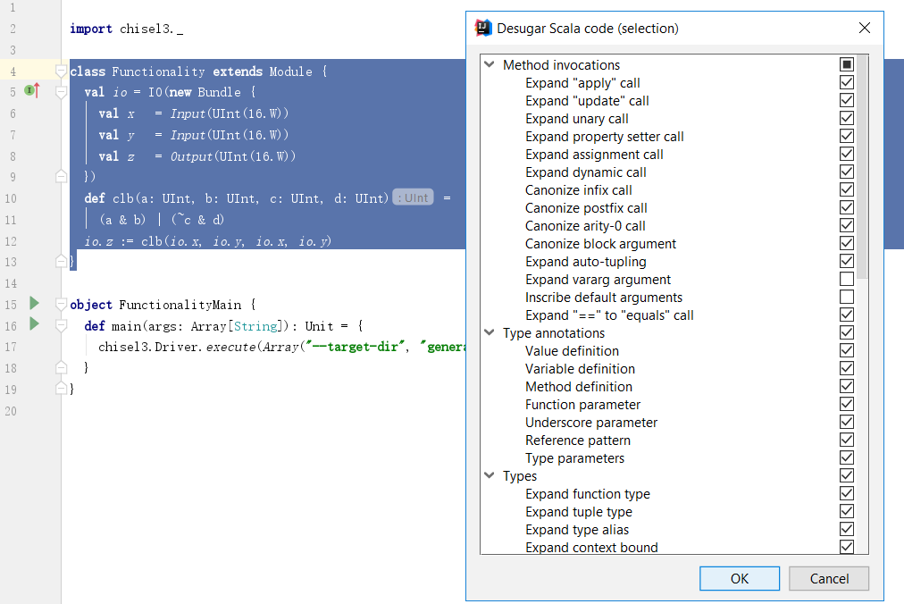The image size is (904, 604).
Task: Check Inscribe default arguments option
Action: [846, 297]
